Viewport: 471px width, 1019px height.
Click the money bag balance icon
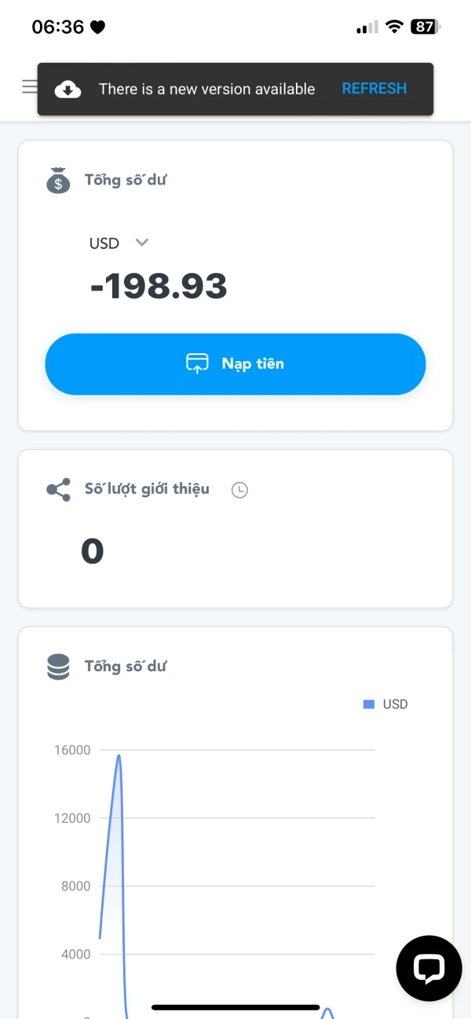coord(58,181)
